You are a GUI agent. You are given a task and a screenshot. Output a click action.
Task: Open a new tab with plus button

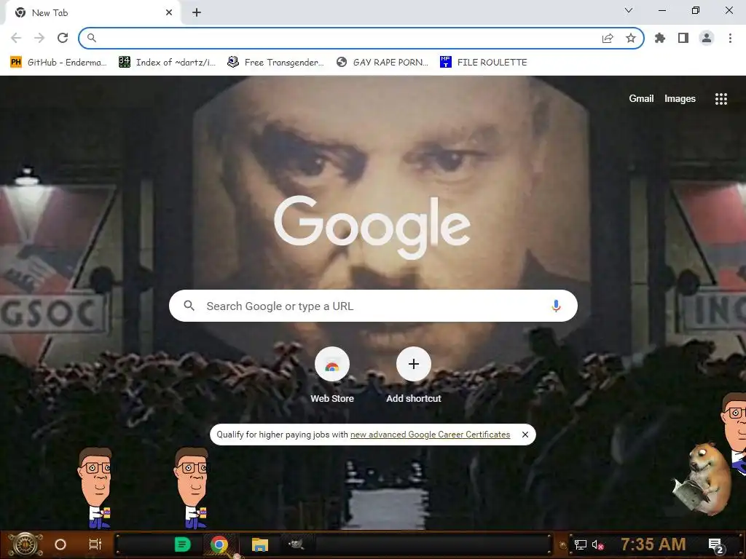point(197,13)
